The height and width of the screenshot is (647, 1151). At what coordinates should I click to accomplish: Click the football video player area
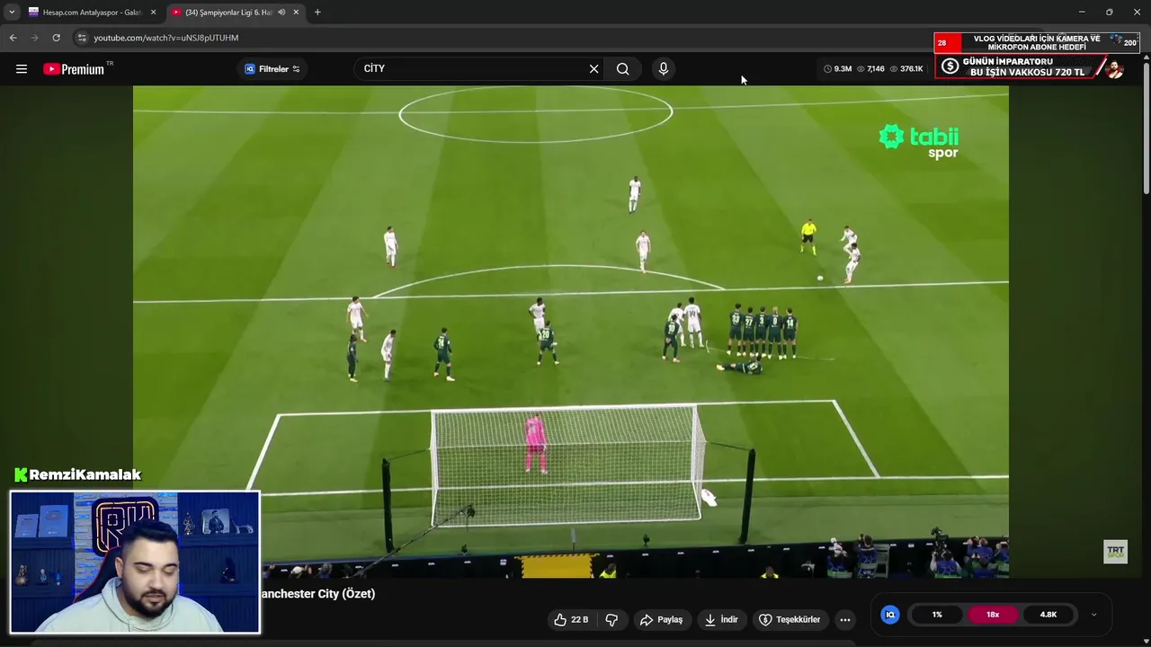tap(570, 332)
